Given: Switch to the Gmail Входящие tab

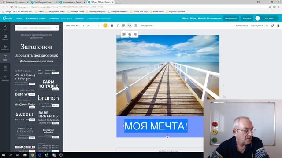Looking at the screenshot, I should (15, 2).
